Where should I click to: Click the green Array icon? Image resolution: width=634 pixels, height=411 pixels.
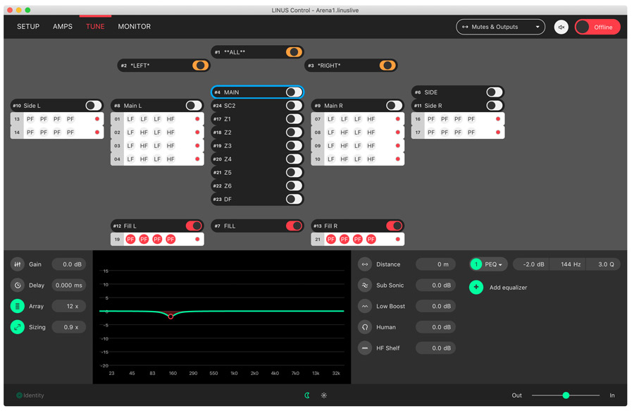pyautogui.click(x=18, y=307)
